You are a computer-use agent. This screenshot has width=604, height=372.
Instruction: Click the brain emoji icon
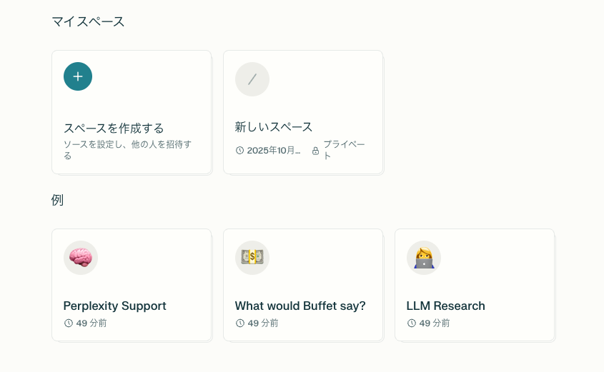[81, 258]
